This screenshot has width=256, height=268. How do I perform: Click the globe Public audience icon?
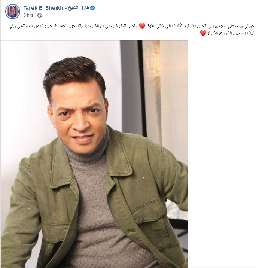click(x=40, y=15)
